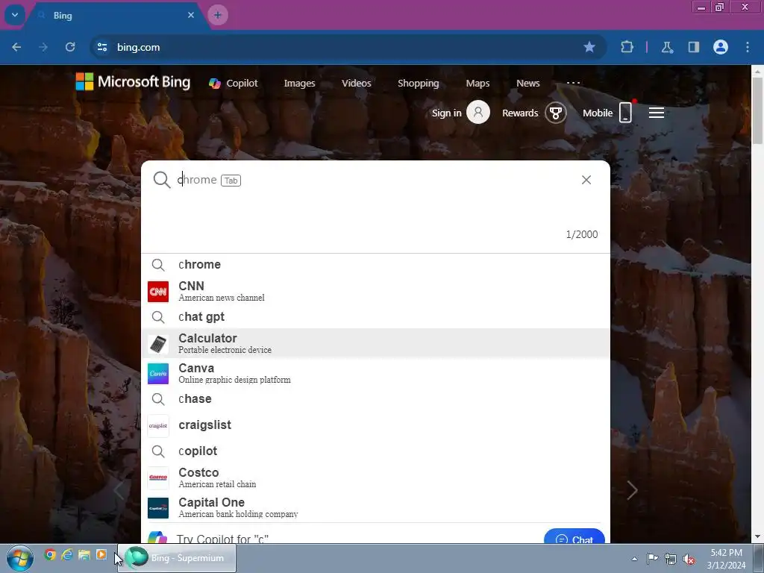The height and width of the screenshot is (573, 764).
Task: Click the Costco logo thumbnail
Action: (158, 477)
